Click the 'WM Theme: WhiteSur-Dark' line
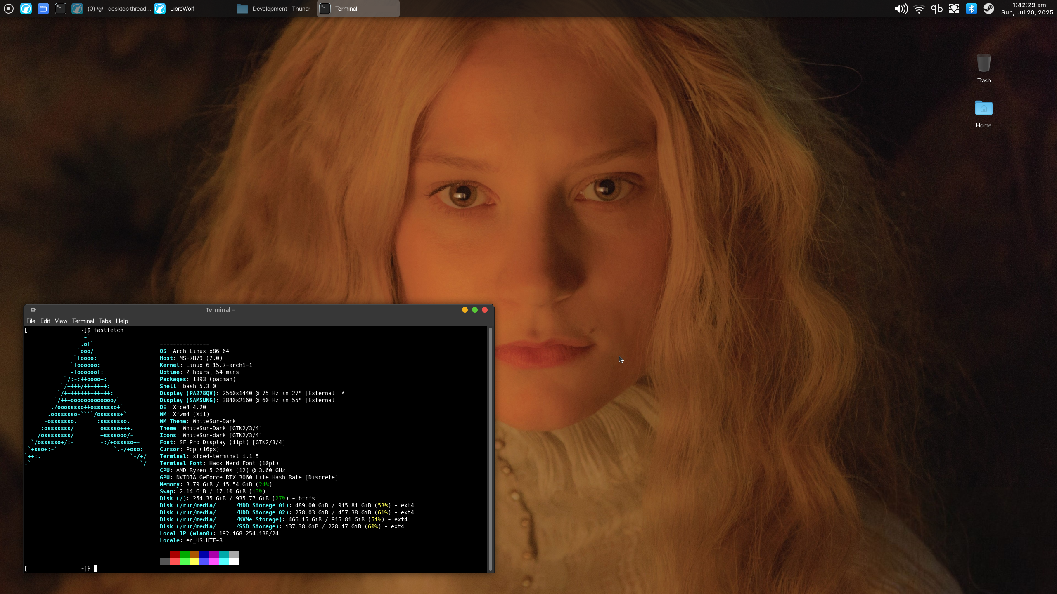 (198, 421)
